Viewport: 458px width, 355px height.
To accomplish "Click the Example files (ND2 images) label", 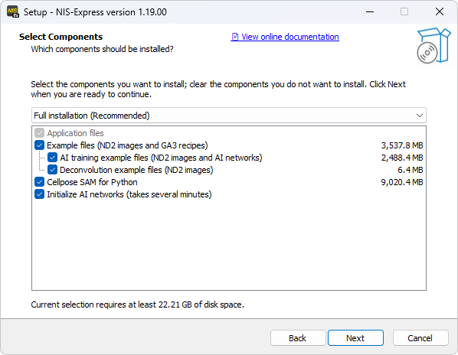I will point(127,145).
